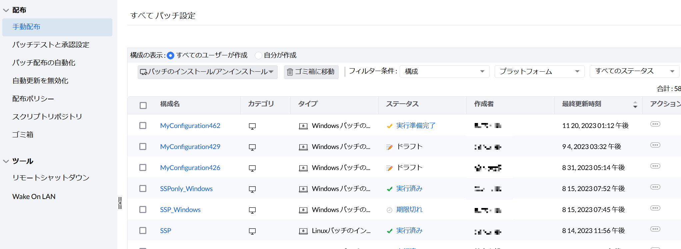This screenshot has width=681, height=249.
Task: Open action menu for SSP_Windows row
Action: pyautogui.click(x=655, y=208)
